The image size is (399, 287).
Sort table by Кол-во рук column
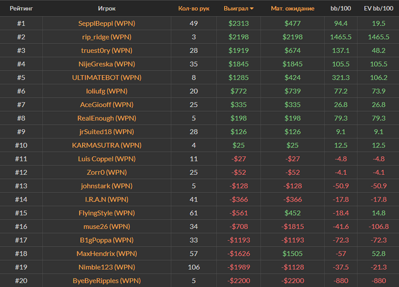pyautogui.click(x=194, y=9)
